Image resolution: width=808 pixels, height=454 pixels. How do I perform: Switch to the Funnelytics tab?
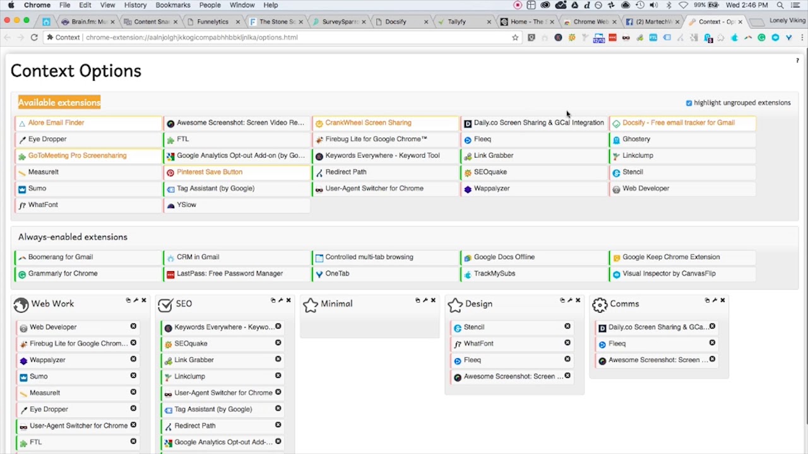[213, 21]
